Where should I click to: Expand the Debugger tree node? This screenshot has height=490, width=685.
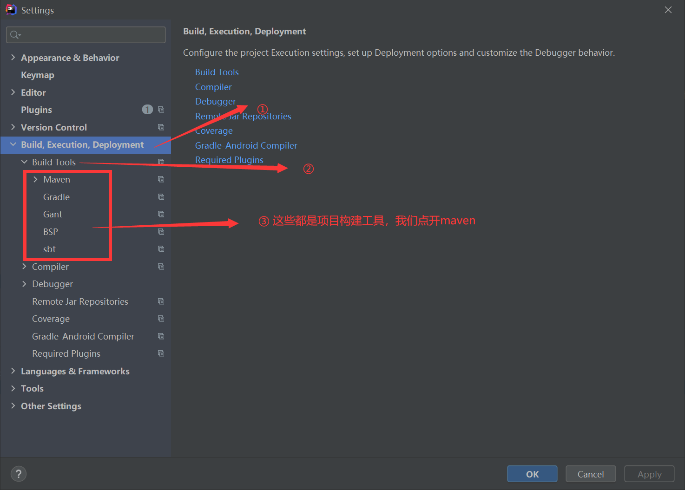pos(24,284)
